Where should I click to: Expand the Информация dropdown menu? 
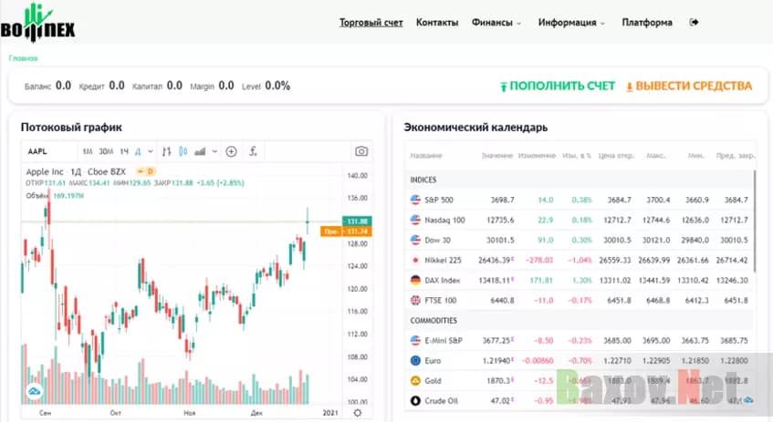click(571, 23)
